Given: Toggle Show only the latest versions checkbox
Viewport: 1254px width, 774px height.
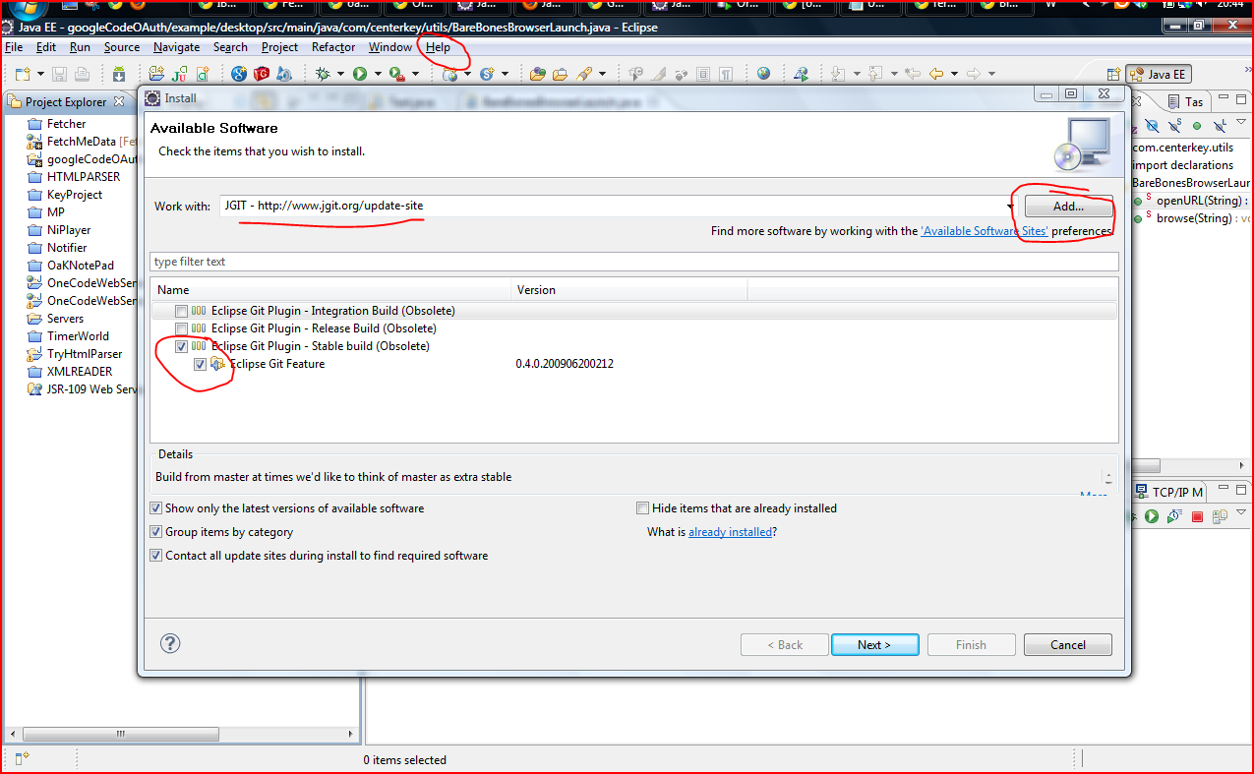Looking at the screenshot, I should [155, 508].
